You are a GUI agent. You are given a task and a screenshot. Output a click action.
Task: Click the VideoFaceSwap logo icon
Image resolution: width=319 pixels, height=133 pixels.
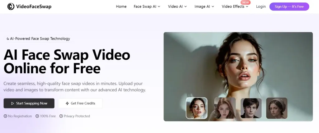pyautogui.click(x=11, y=7)
